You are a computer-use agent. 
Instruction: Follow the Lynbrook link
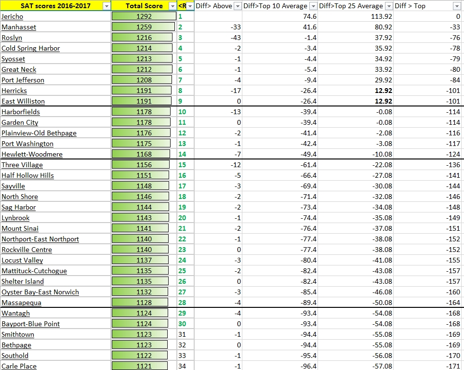pyautogui.click(x=15, y=218)
